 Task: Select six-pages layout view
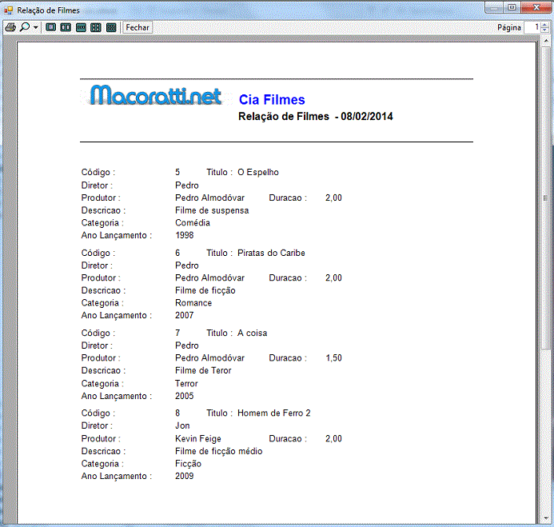point(111,27)
